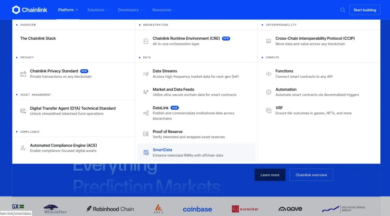
Task: Select the SmartData menu entry
Action: [x=197, y=153]
